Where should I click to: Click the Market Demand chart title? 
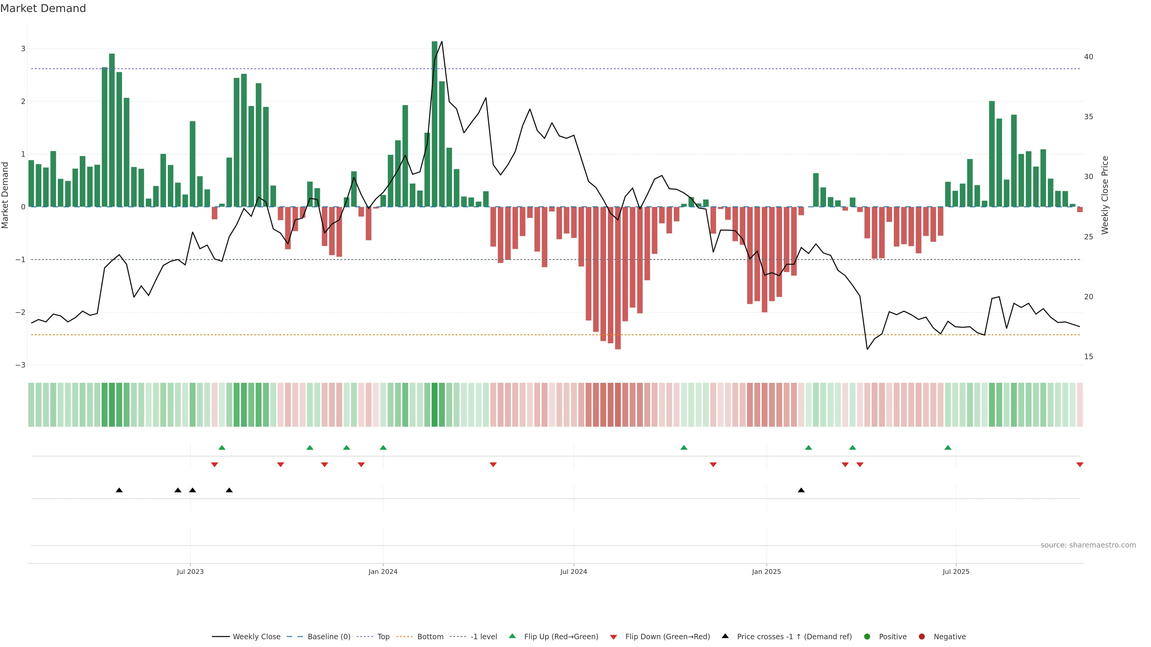(x=43, y=8)
